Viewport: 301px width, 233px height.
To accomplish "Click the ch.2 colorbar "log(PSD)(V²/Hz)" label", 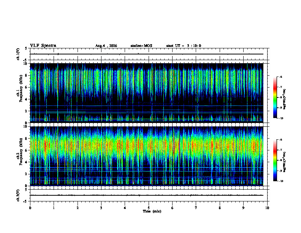I will pyautogui.click(x=284, y=162).
